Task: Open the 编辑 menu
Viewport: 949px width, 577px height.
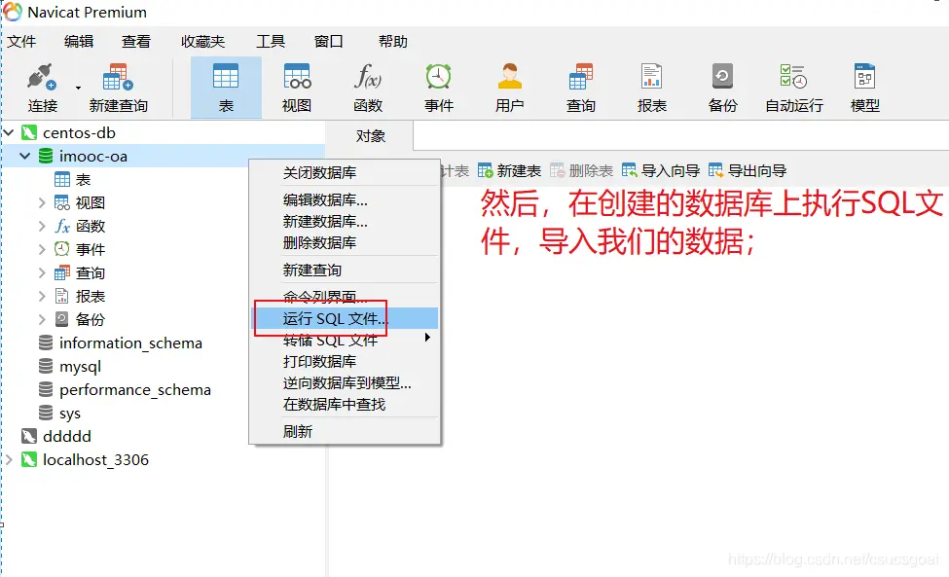Action: [x=79, y=41]
